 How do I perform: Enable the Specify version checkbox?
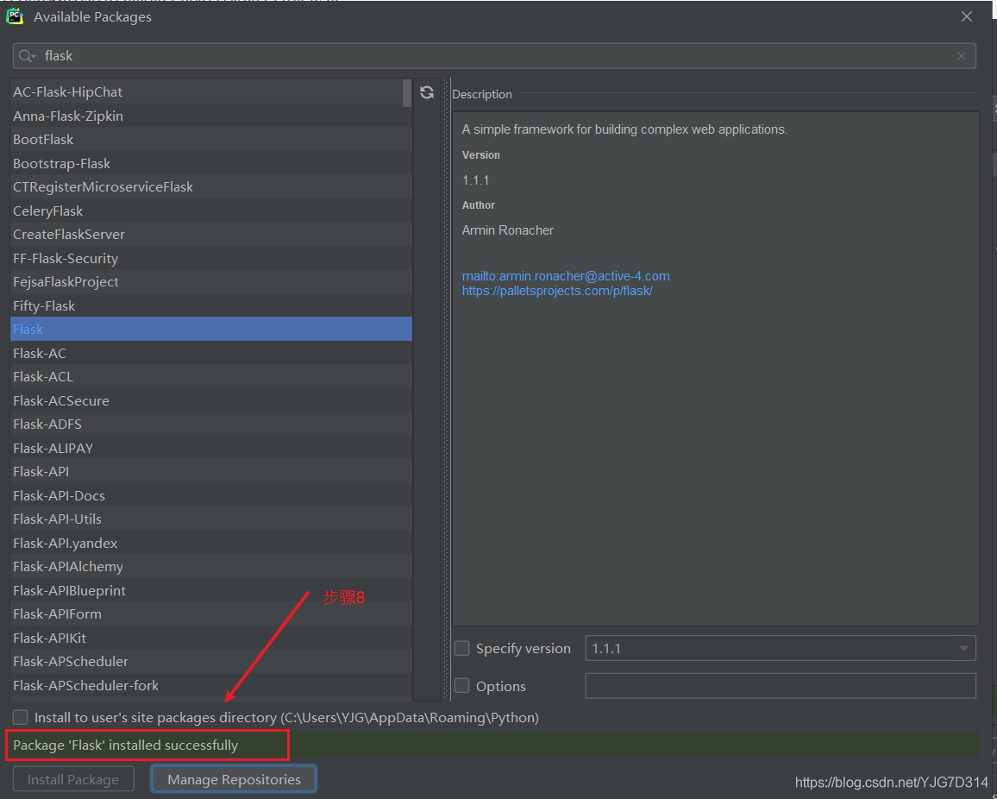point(462,648)
